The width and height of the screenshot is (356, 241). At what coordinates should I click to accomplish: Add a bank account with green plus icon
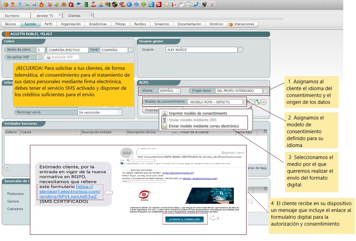(7, 168)
